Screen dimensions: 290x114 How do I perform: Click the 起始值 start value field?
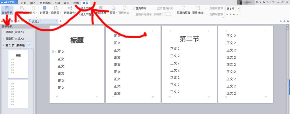[168, 14]
